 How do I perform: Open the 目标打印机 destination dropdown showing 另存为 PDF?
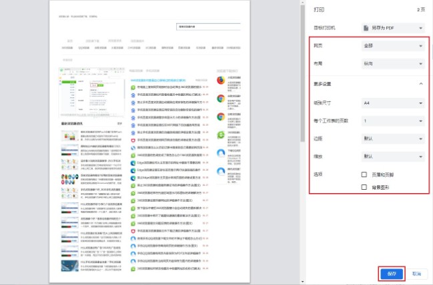pyautogui.click(x=393, y=28)
